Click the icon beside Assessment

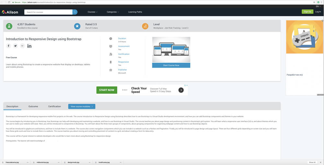(111, 46)
